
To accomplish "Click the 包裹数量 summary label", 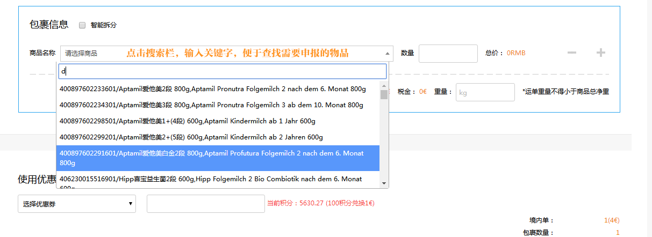I will (538, 233).
